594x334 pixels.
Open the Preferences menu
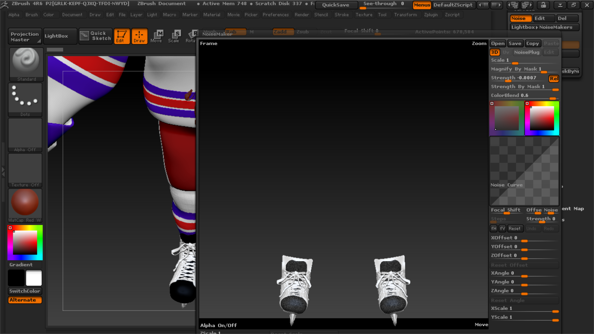pyautogui.click(x=275, y=15)
